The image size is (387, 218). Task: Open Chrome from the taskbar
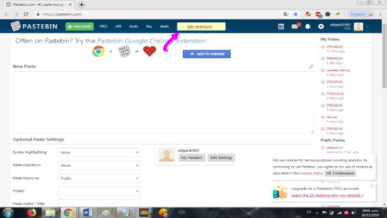click(x=68, y=213)
